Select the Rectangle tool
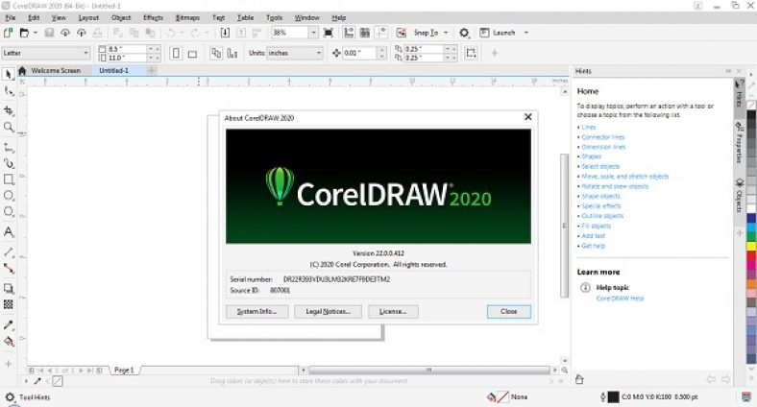 [9, 180]
